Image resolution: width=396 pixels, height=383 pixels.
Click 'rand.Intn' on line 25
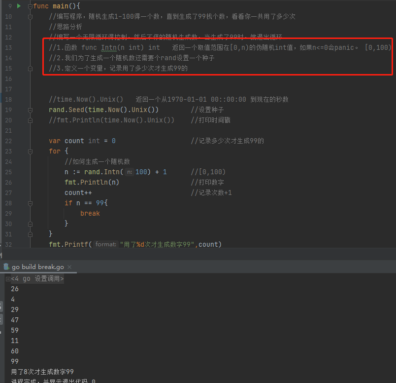(102, 172)
